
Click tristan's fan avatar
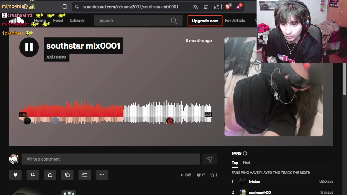243,181
